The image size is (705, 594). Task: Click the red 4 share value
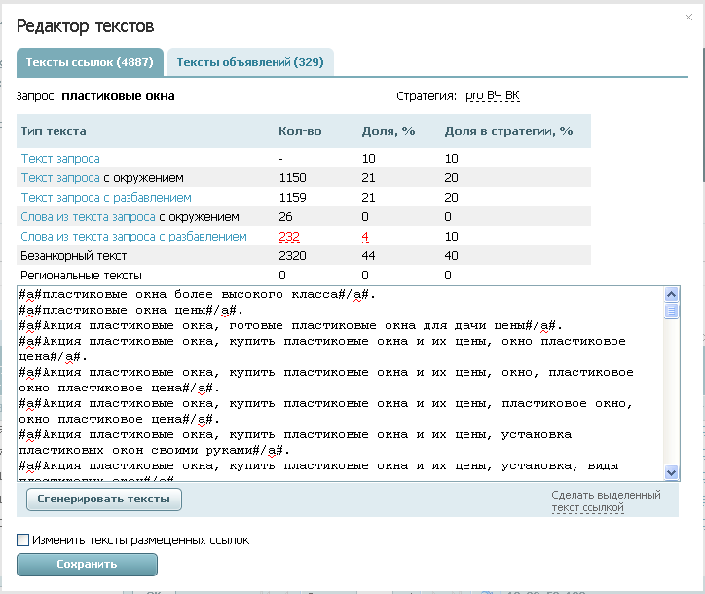[x=364, y=236]
